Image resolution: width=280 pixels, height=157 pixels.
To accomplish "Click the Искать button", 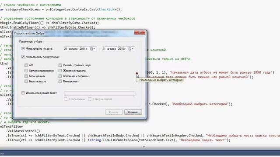I will [x=114, y=112].
